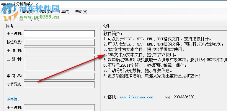Viewport: 227px width, 111px height.
Task: Open the www.ickezhan.com link
Action: [x=136, y=97]
